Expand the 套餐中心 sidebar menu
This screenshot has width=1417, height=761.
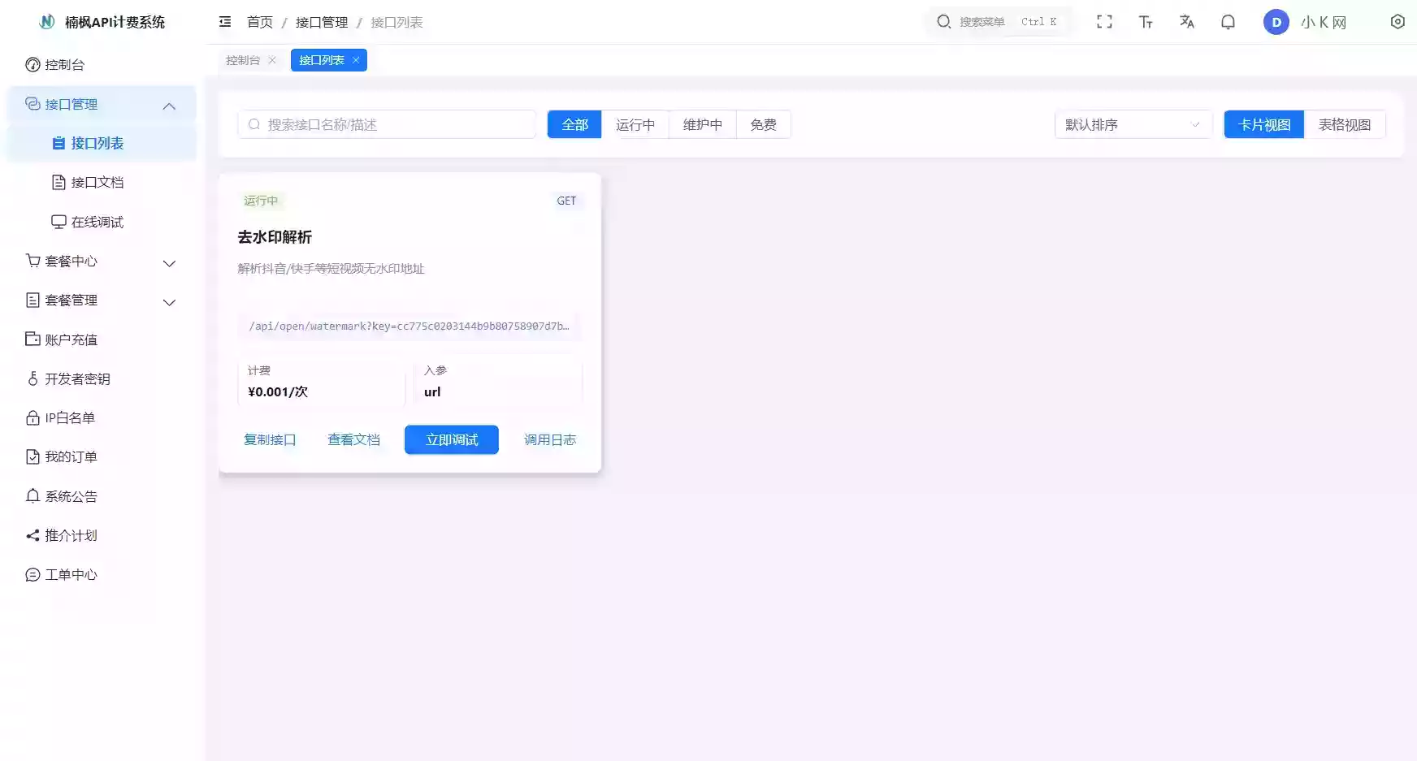point(169,263)
